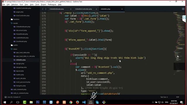Open the Tab Size: 4 selector
Image resolution: width=187 pixels, height=105 pixels.
coord(164,97)
